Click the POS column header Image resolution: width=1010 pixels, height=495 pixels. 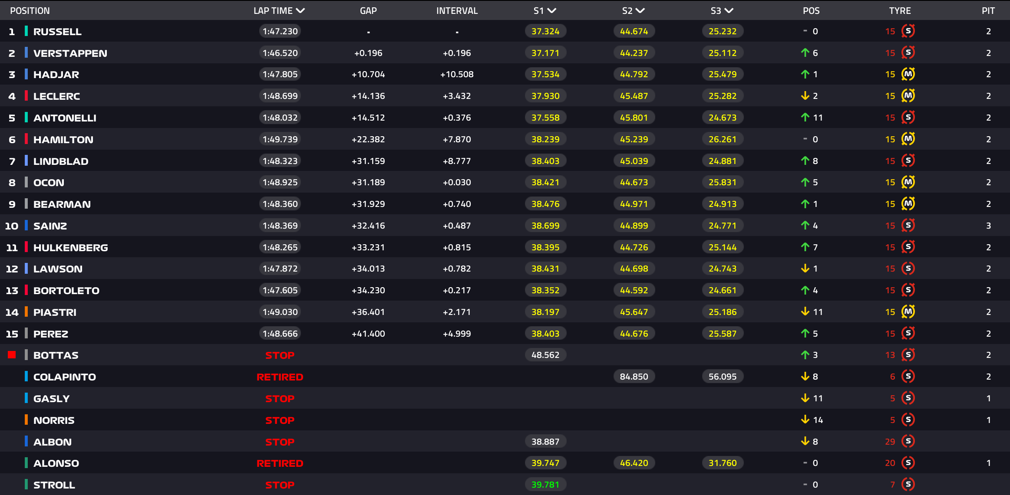click(811, 11)
